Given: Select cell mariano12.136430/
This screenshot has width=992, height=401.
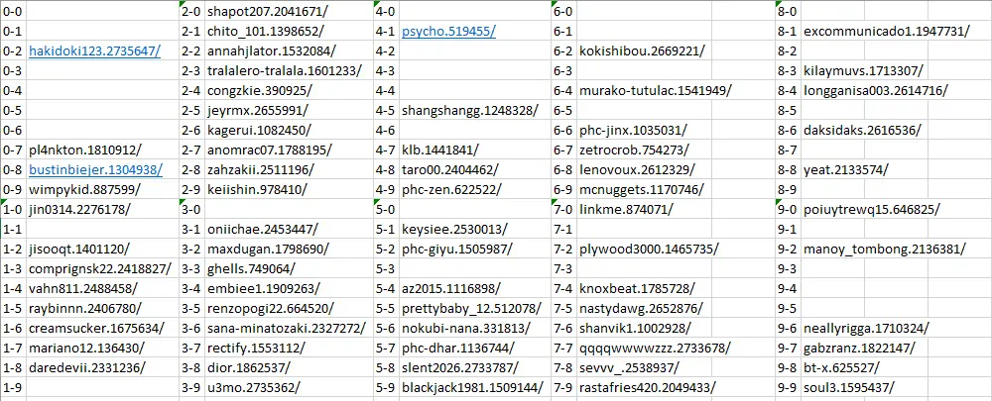Looking at the screenshot, I should [102, 347].
